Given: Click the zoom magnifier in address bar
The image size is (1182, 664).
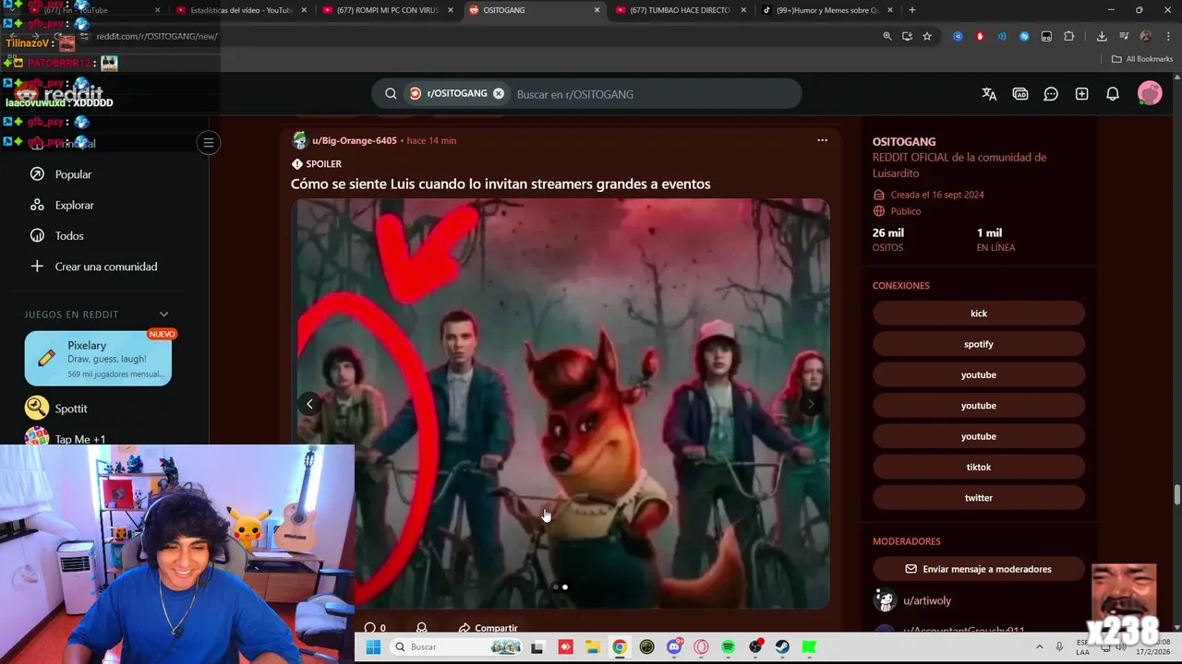Looking at the screenshot, I should 887,36.
